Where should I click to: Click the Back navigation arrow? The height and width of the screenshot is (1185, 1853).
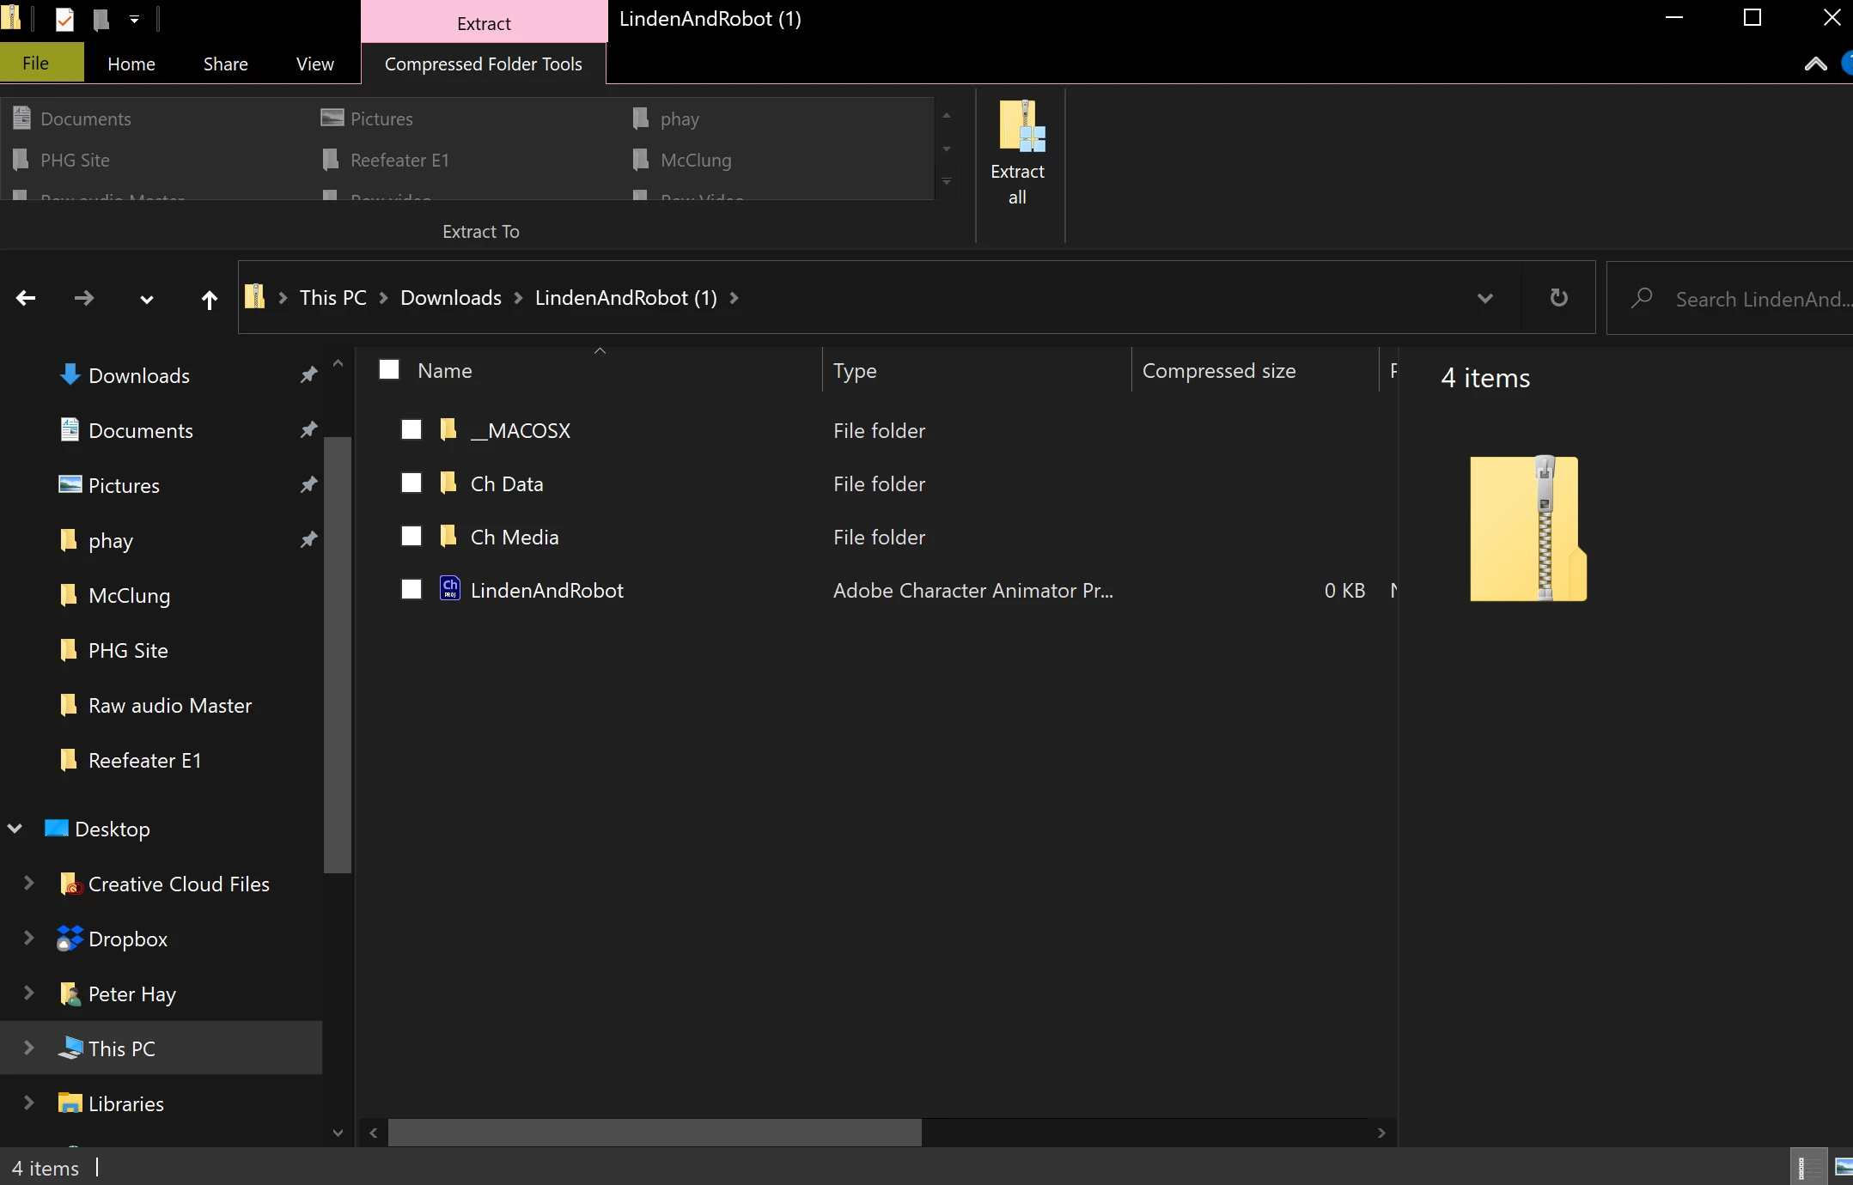[x=26, y=298]
